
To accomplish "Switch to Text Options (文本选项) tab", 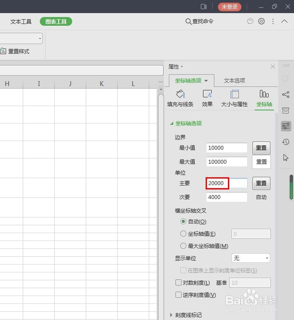I will [234, 81].
